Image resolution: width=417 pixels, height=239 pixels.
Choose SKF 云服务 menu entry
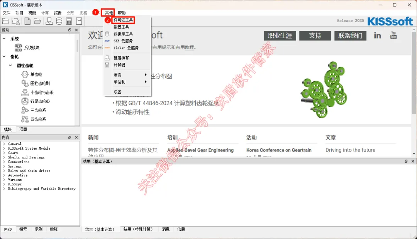[127, 41]
